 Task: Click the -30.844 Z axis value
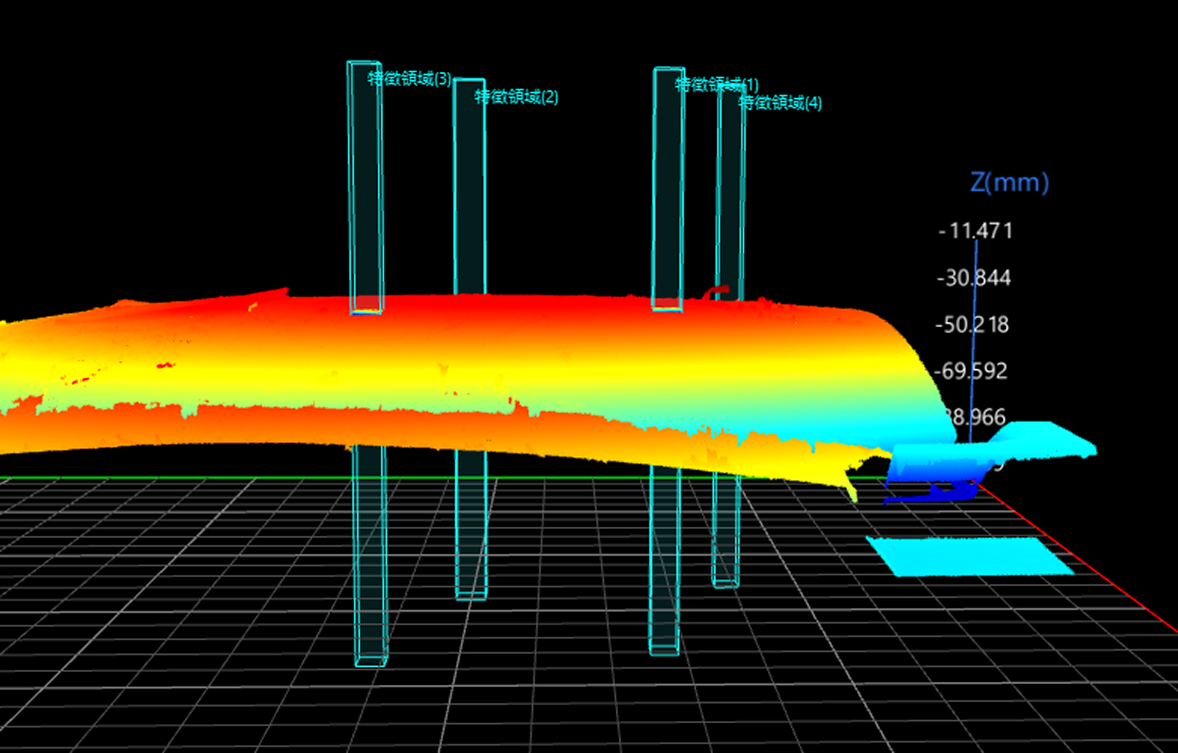pyautogui.click(x=974, y=278)
